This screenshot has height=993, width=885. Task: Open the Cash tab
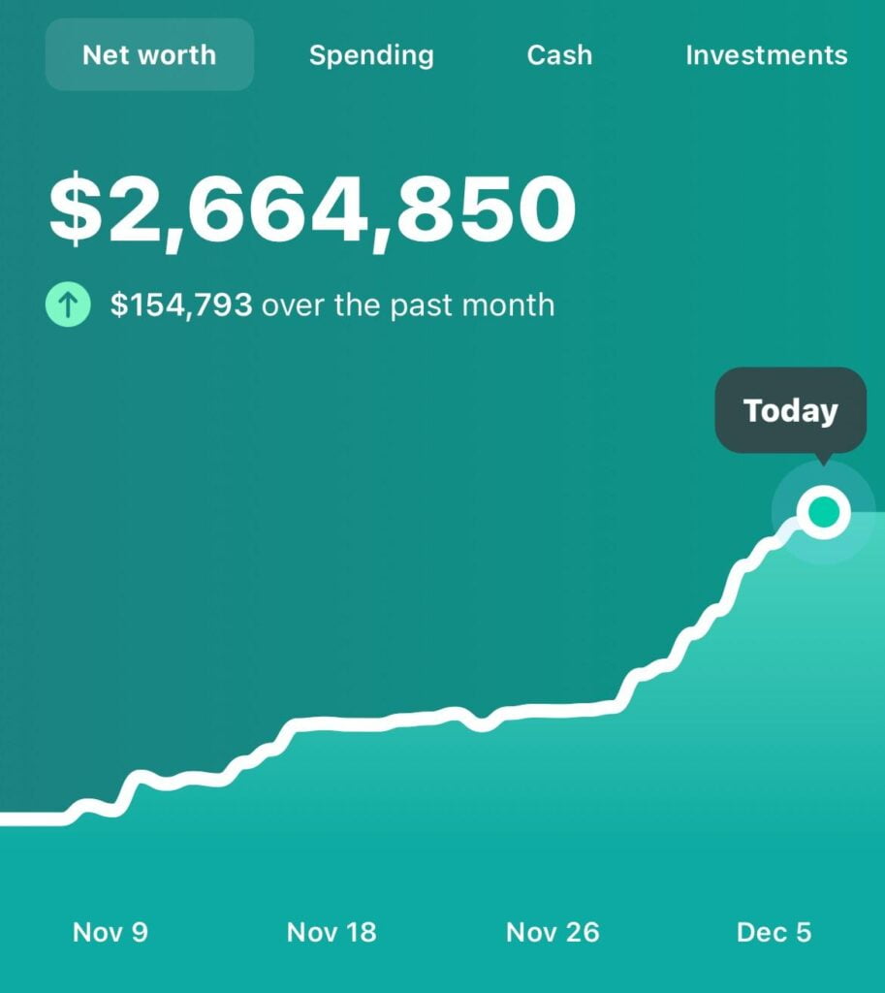coord(559,55)
